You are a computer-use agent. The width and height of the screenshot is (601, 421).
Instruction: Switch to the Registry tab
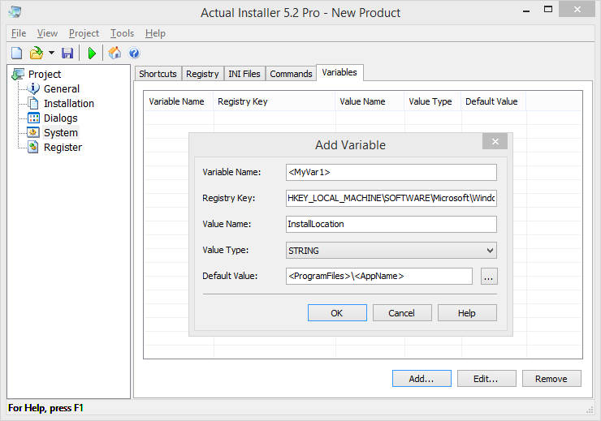[x=202, y=74]
